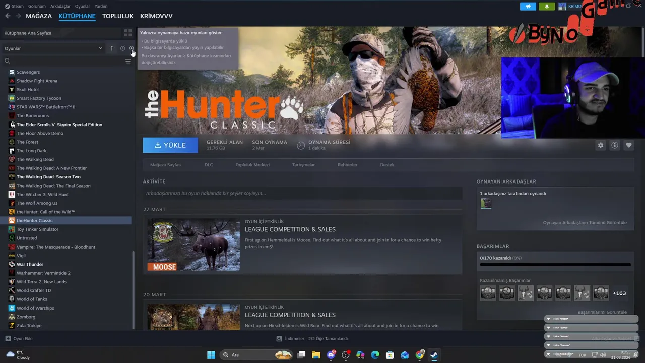Go to the KÜTÜPHANE tab

click(x=77, y=16)
